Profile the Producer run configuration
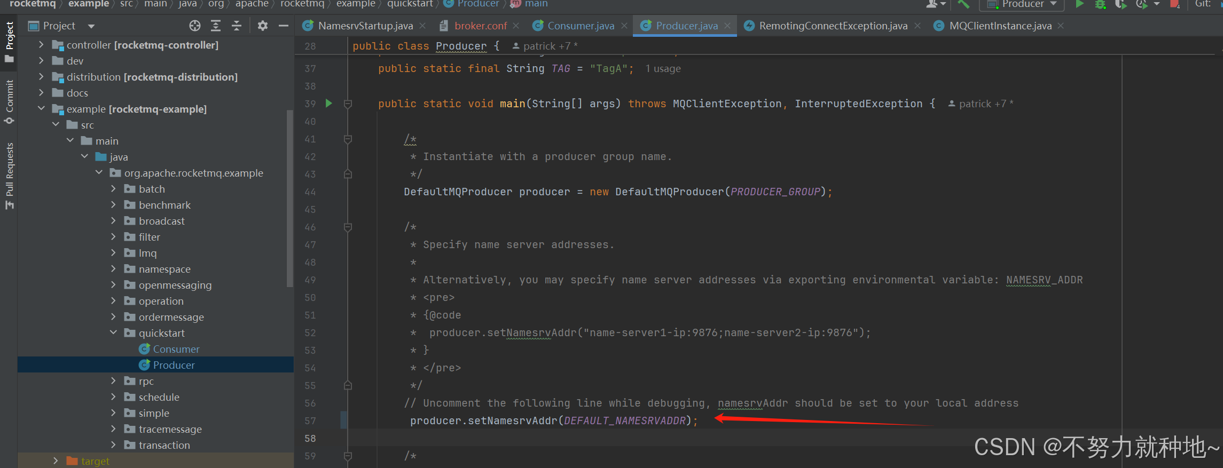The height and width of the screenshot is (468, 1223). click(1141, 4)
